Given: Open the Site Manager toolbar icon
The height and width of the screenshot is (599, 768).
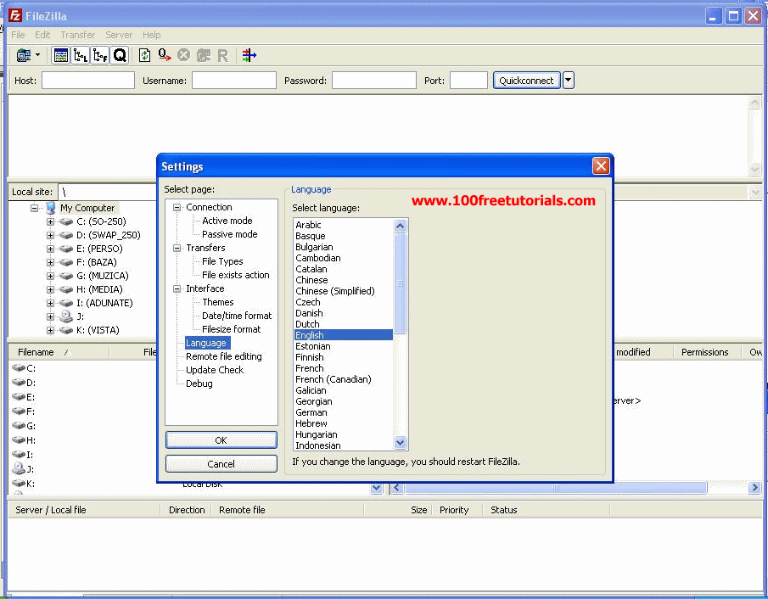Looking at the screenshot, I should tap(24, 55).
